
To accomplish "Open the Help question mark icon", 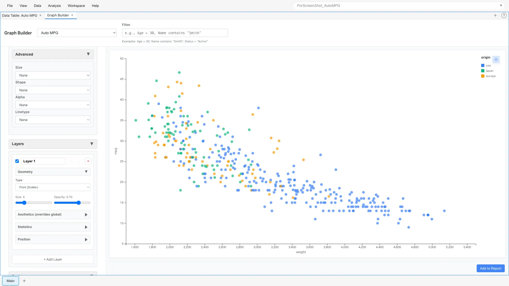I will (x=504, y=15).
